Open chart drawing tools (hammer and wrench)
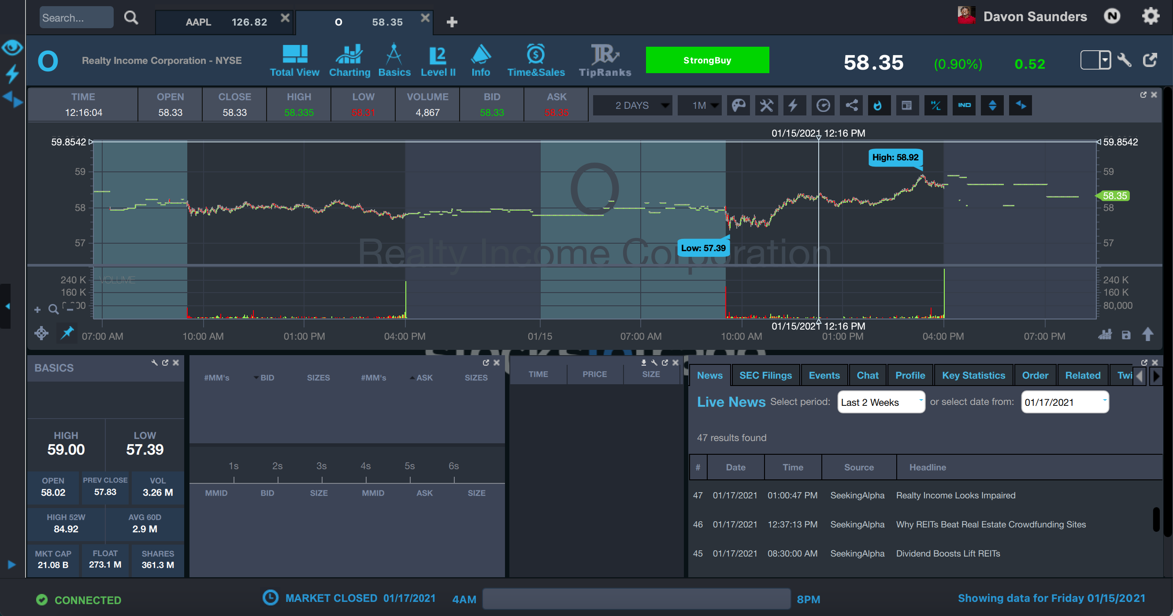 pos(766,106)
